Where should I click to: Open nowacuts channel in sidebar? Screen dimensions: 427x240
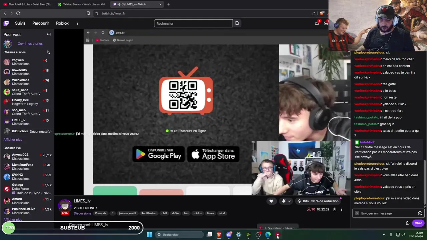tap(27, 72)
